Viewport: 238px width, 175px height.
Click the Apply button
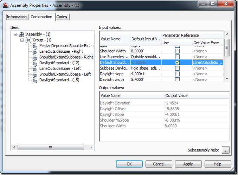[x=188, y=164]
